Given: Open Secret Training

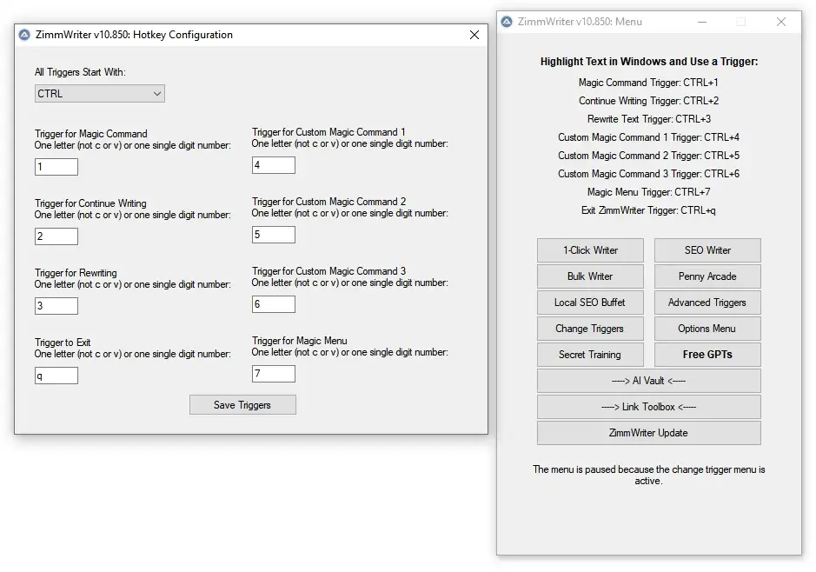Looking at the screenshot, I should point(590,354).
